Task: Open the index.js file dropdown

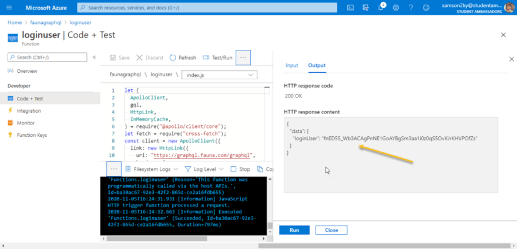Action: [219, 75]
